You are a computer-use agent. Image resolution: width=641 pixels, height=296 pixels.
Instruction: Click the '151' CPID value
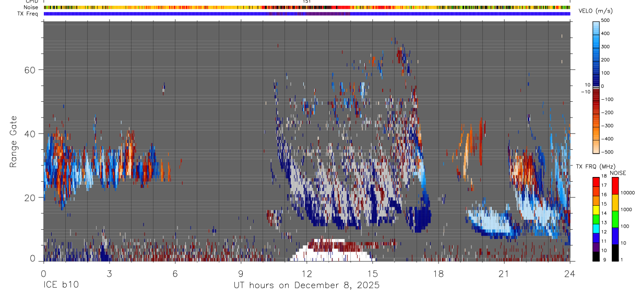(307, 2)
